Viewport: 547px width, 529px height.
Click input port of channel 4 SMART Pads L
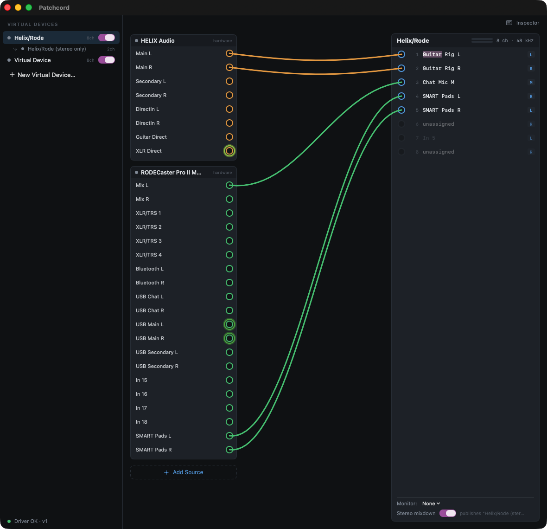401,97
